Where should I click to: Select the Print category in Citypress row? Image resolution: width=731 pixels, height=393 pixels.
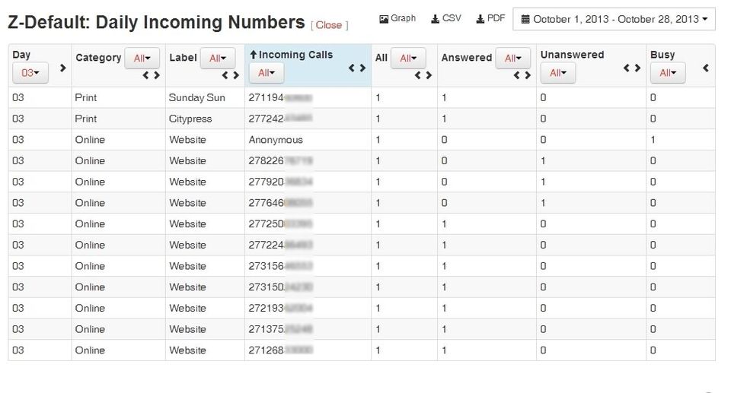click(86, 119)
